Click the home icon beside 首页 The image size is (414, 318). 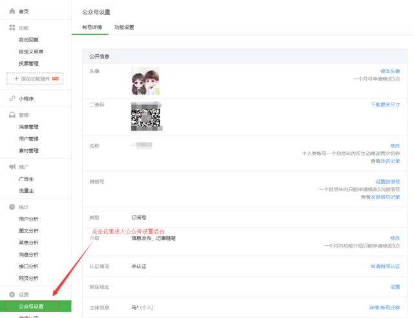[x=12, y=12]
